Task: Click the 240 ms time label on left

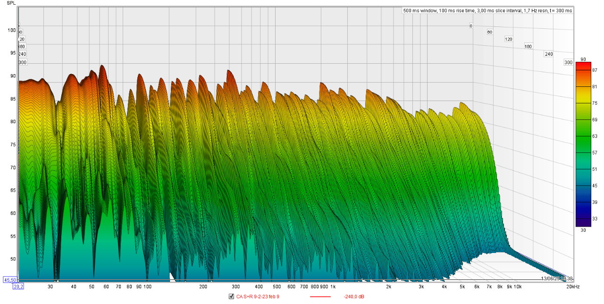Action: coord(22,54)
